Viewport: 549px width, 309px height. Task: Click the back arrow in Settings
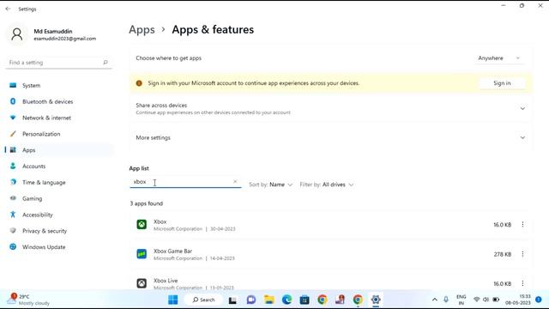pyautogui.click(x=8, y=9)
